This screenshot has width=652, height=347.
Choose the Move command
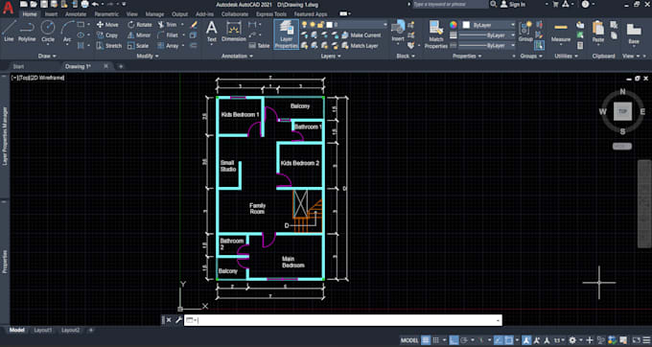click(x=107, y=25)
